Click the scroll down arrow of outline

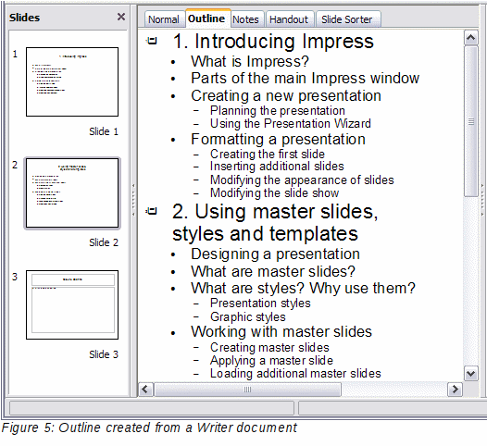pyautogui.click(x=471, y=373)
